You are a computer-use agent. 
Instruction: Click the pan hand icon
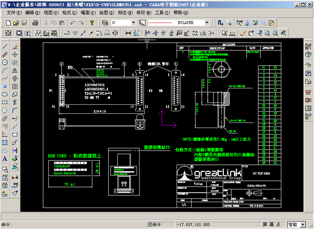click(251, 33)
